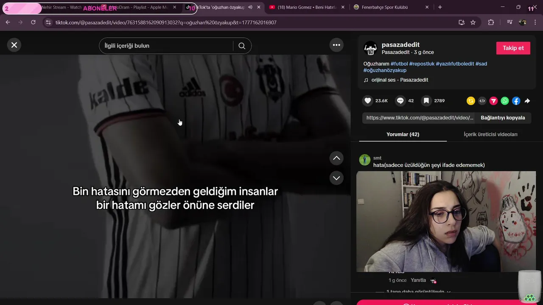Click the browser address bar URL
Image resolution: width=543 pixels, height=305 pixels.
166,22
